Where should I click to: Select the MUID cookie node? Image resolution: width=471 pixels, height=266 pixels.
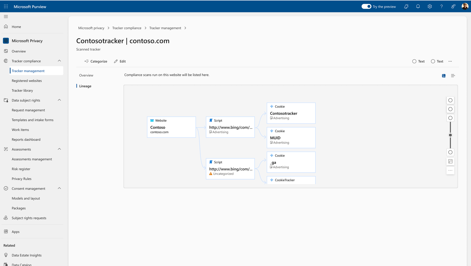click(291, 137)
